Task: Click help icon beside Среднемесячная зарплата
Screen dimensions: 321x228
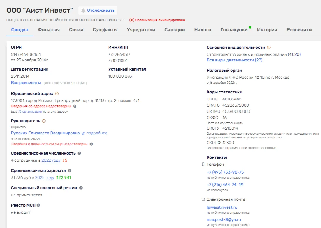Action: point(70,170)
